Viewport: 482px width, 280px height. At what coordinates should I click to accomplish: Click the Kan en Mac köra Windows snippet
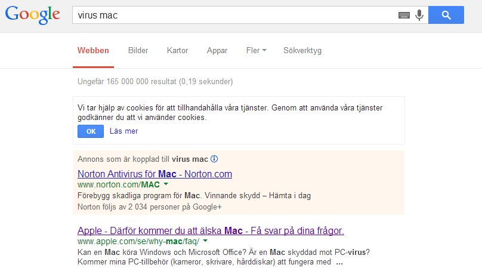point(224,257)
